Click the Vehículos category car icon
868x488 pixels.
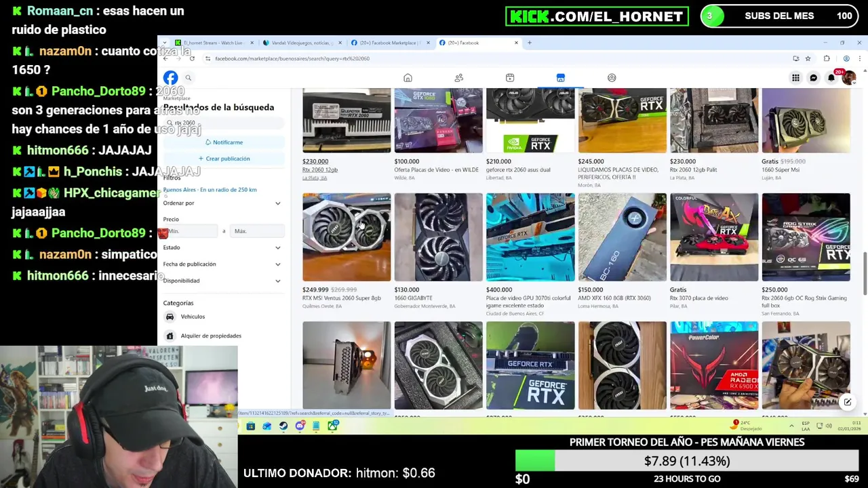click(170, 317)
